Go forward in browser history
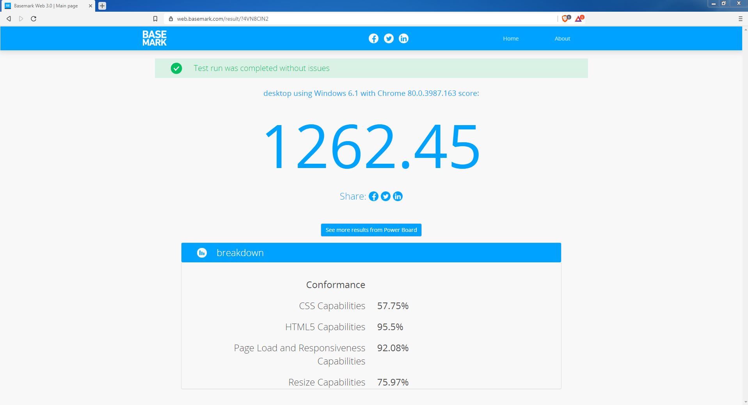 [x=21, y=19]
